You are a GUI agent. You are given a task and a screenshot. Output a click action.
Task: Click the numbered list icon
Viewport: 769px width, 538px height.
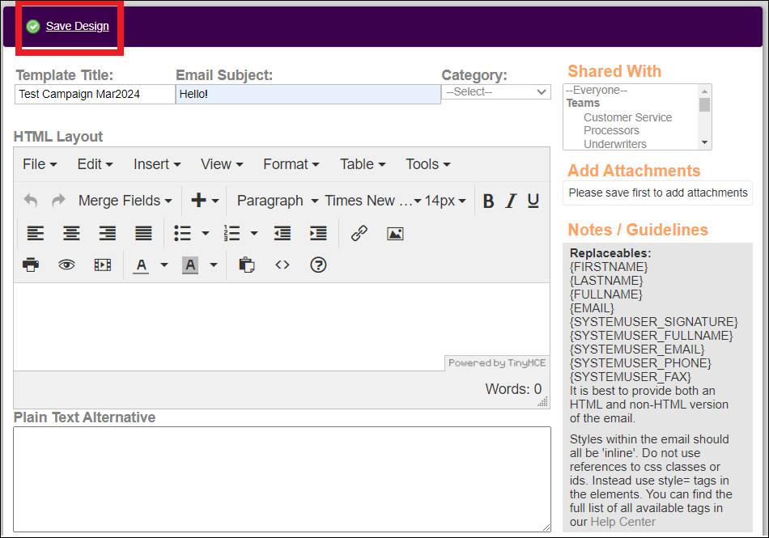click(232, 233)
